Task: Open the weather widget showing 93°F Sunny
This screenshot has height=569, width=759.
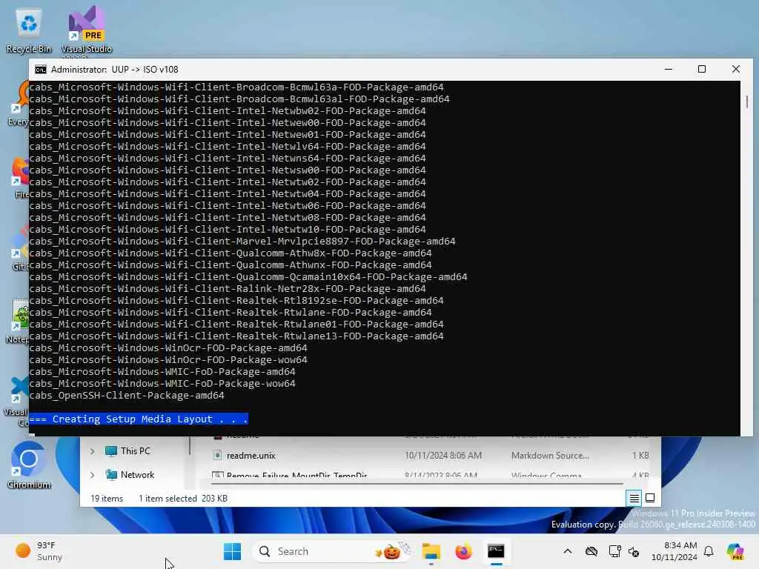Action: [39, 551]
